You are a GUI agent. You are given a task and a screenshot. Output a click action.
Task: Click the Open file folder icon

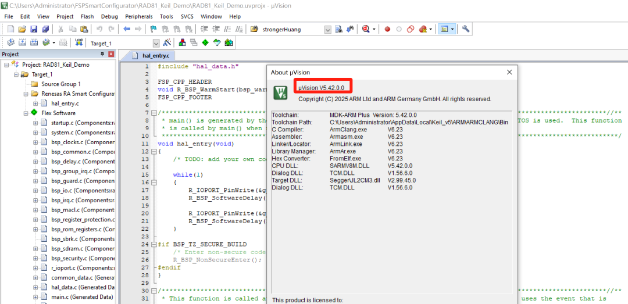(x=23, y=29)
